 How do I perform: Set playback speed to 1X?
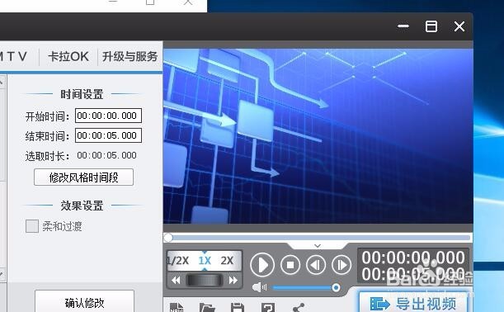pyautogui.click(x=205, y=260)
